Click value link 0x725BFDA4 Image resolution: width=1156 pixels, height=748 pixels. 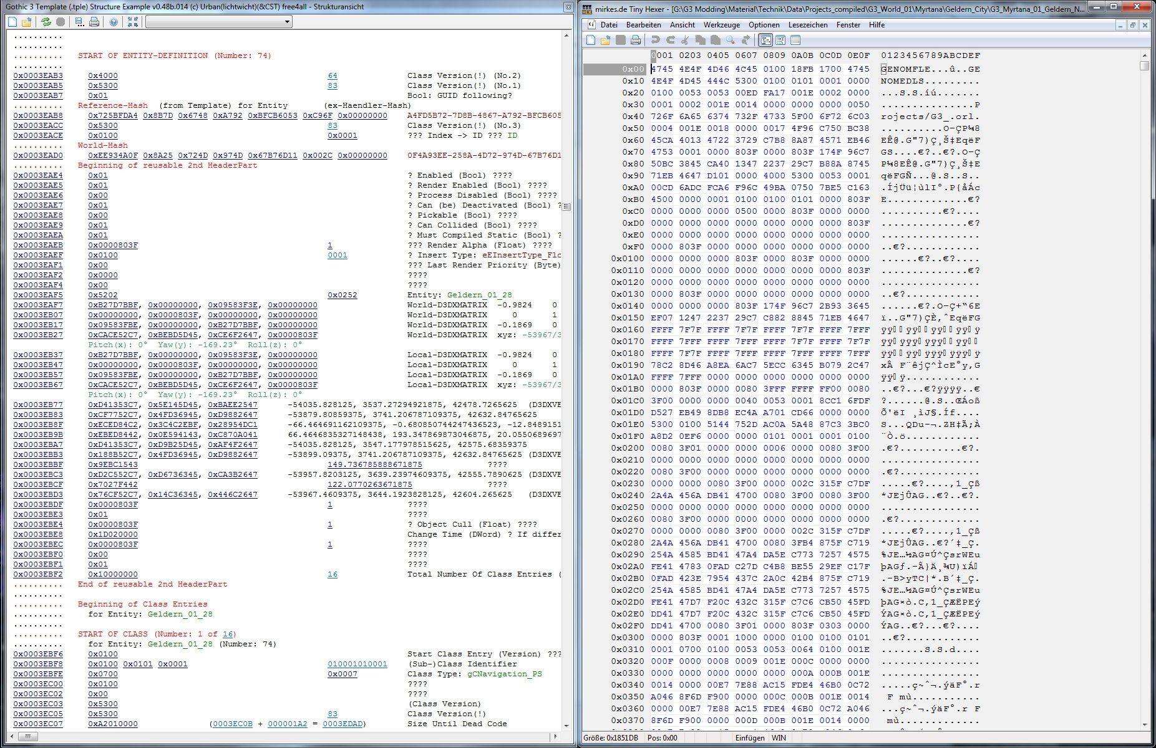tap(113, 115)
